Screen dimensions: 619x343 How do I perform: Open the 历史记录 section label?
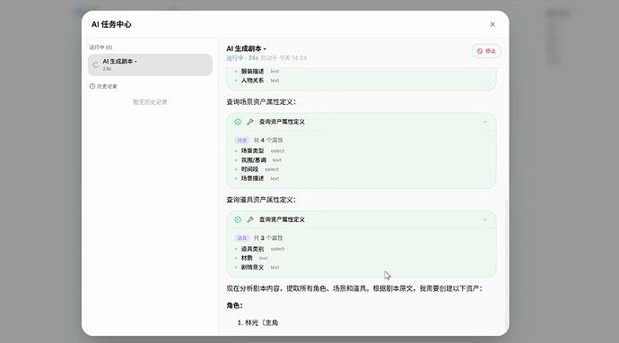107,86
